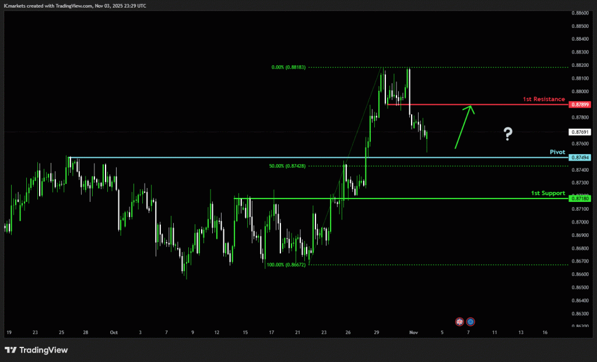
Task: Click the "Oct" label on time axis
Action: pyautogui.click(x=114, y=332)
